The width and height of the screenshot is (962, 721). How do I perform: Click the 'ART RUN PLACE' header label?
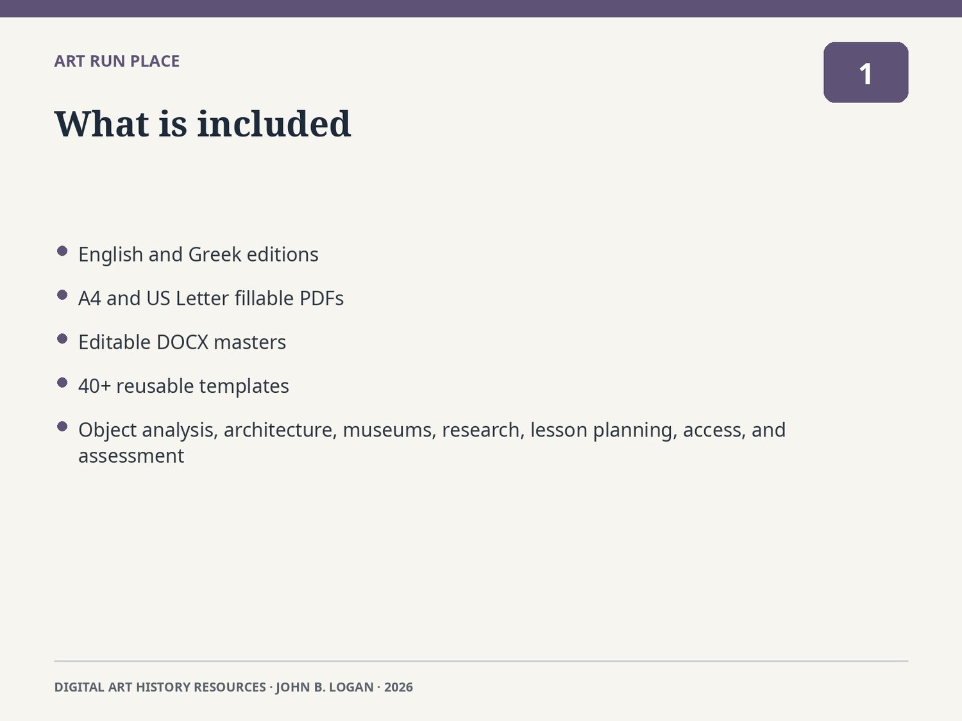pos(117,62)
